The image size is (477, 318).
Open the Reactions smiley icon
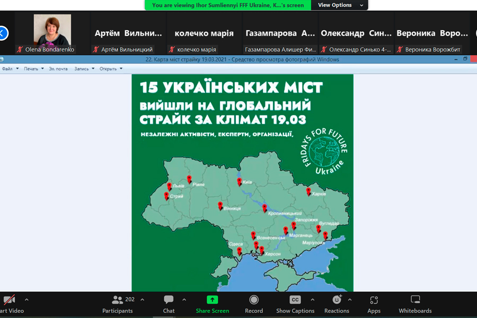337,300
